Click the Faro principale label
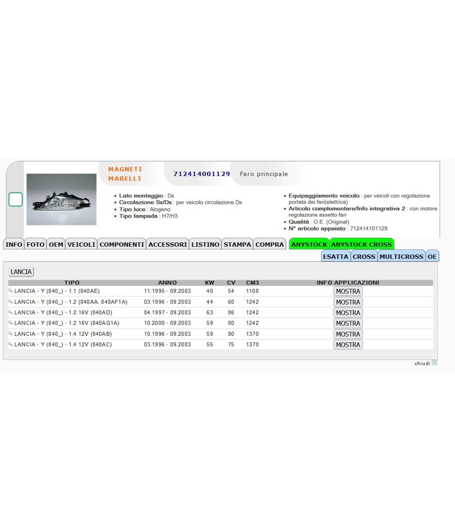The image size is (455, 531). (264, 174)
